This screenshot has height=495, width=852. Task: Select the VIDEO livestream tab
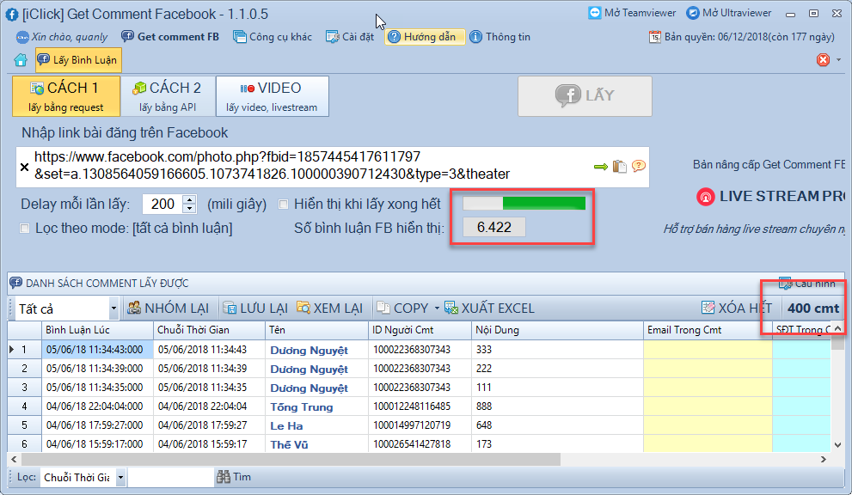pos(273,96)
